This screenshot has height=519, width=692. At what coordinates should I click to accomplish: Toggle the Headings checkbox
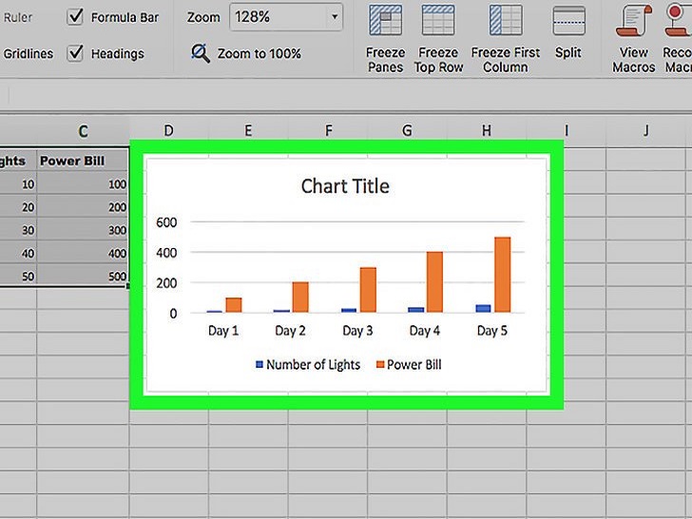(75, 53)
